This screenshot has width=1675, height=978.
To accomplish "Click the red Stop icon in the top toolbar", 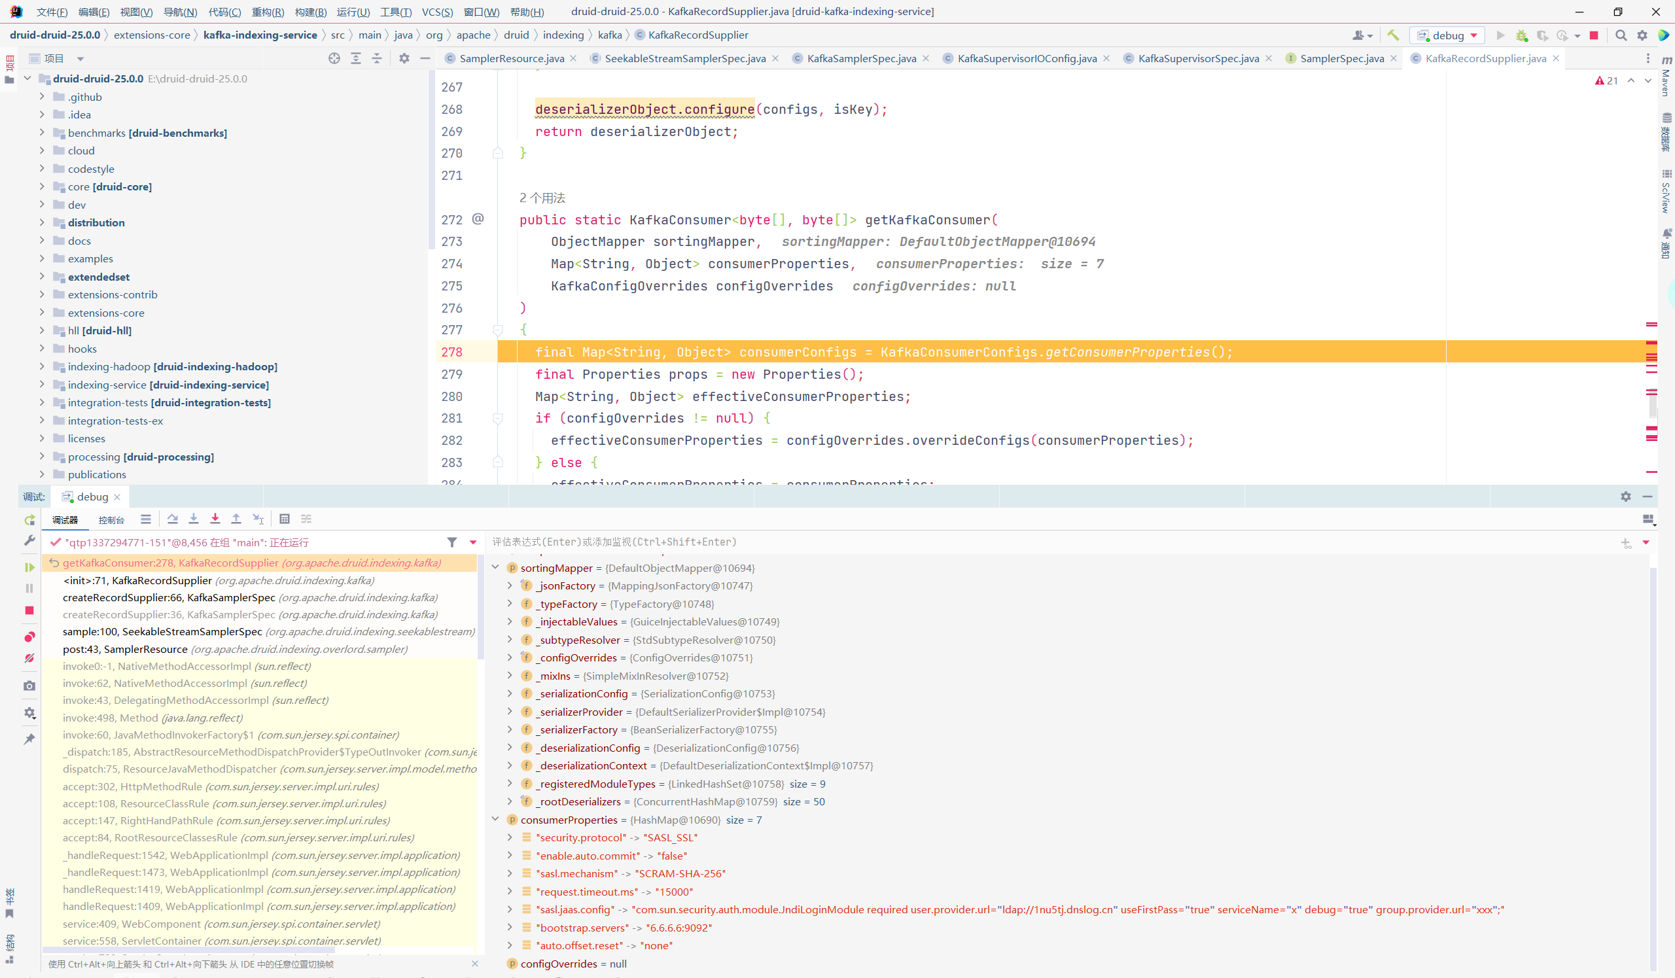I will 1594,35.
